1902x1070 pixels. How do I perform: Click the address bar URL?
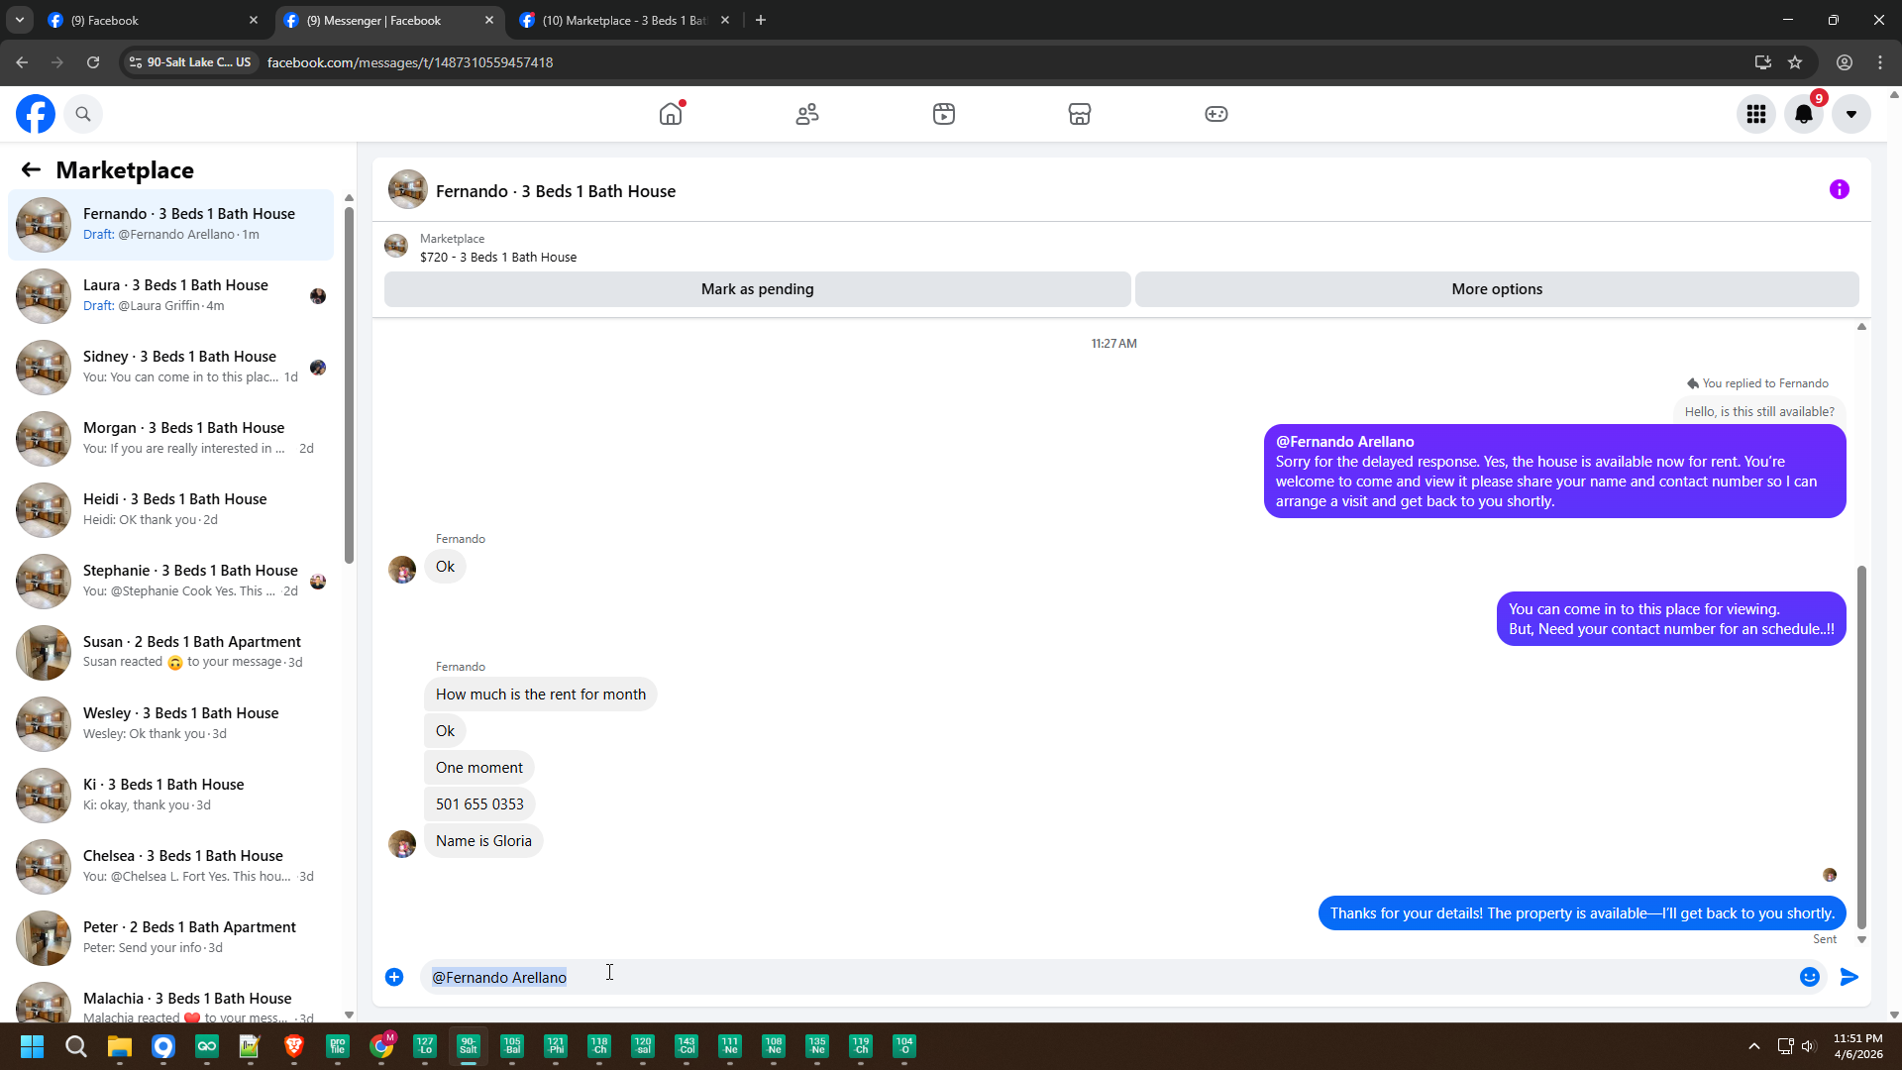point(410,62)
